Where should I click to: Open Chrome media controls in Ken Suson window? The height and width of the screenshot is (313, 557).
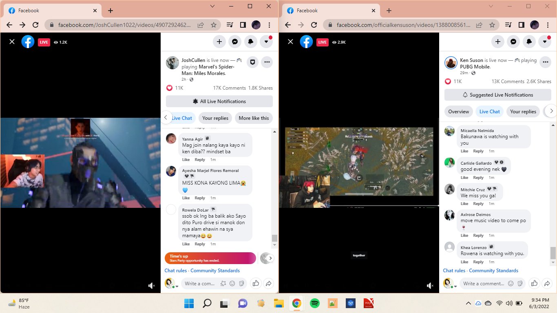[x=508, y=25]
